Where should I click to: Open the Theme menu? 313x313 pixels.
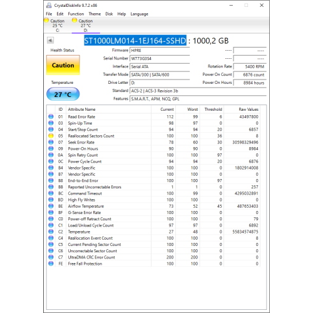pos(95,14)
